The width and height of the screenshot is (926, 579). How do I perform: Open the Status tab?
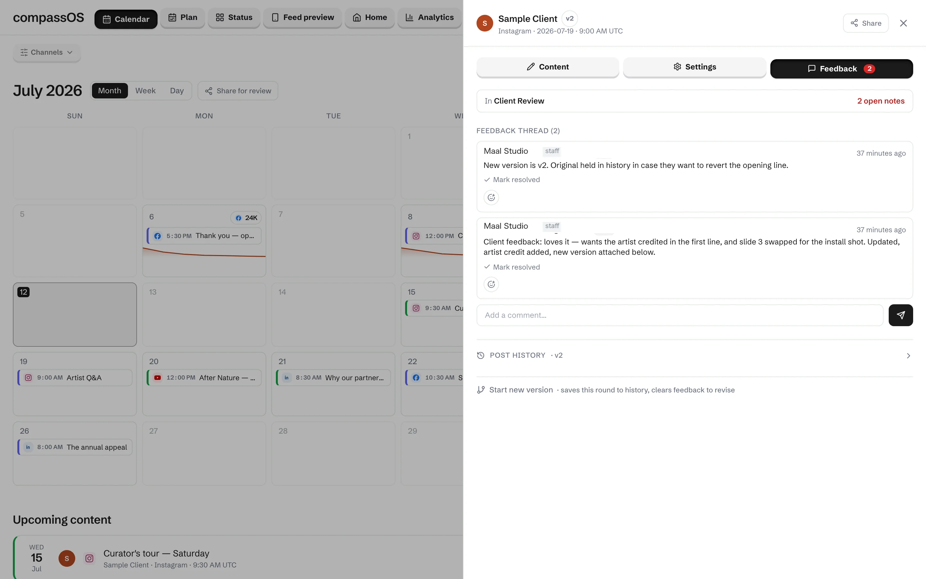point(234,18)
